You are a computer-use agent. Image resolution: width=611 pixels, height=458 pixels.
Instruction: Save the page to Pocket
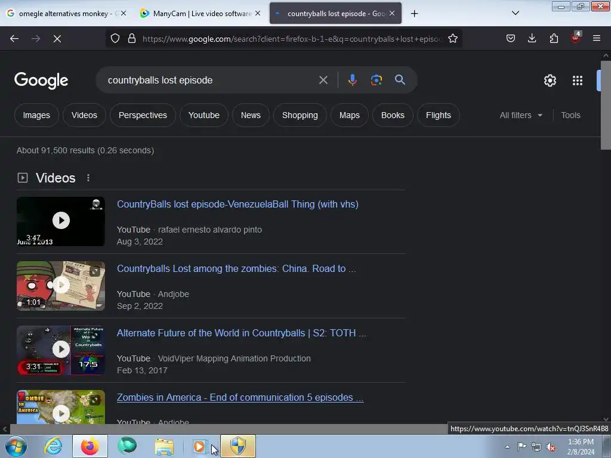511,39
